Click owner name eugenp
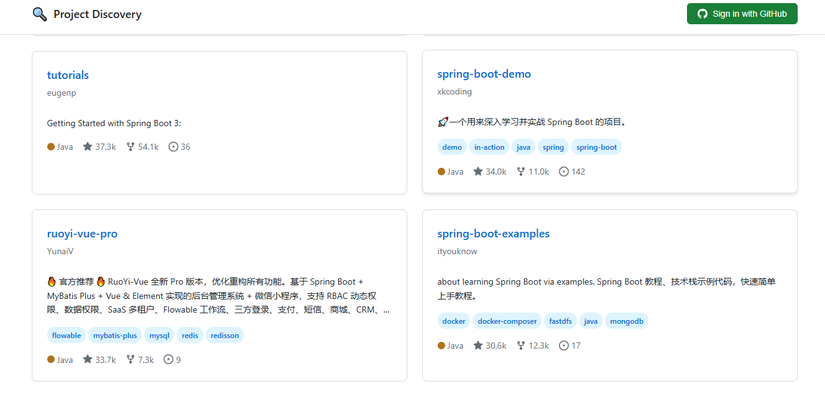The width and height of the screenshot is (825, 394). [x=62, y=93]
